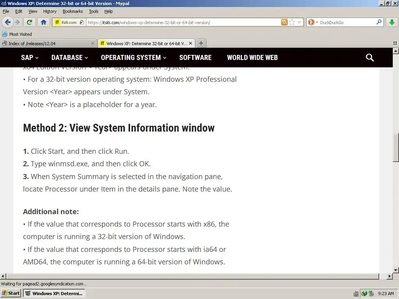Reload the page with the refresh icon
This screenshot has width=399, height=299.
pyautogui.click(x=29, y=22)
